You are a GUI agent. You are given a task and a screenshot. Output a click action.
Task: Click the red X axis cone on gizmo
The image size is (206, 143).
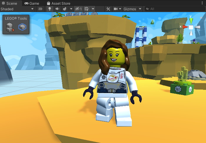[x=185, y=27]
